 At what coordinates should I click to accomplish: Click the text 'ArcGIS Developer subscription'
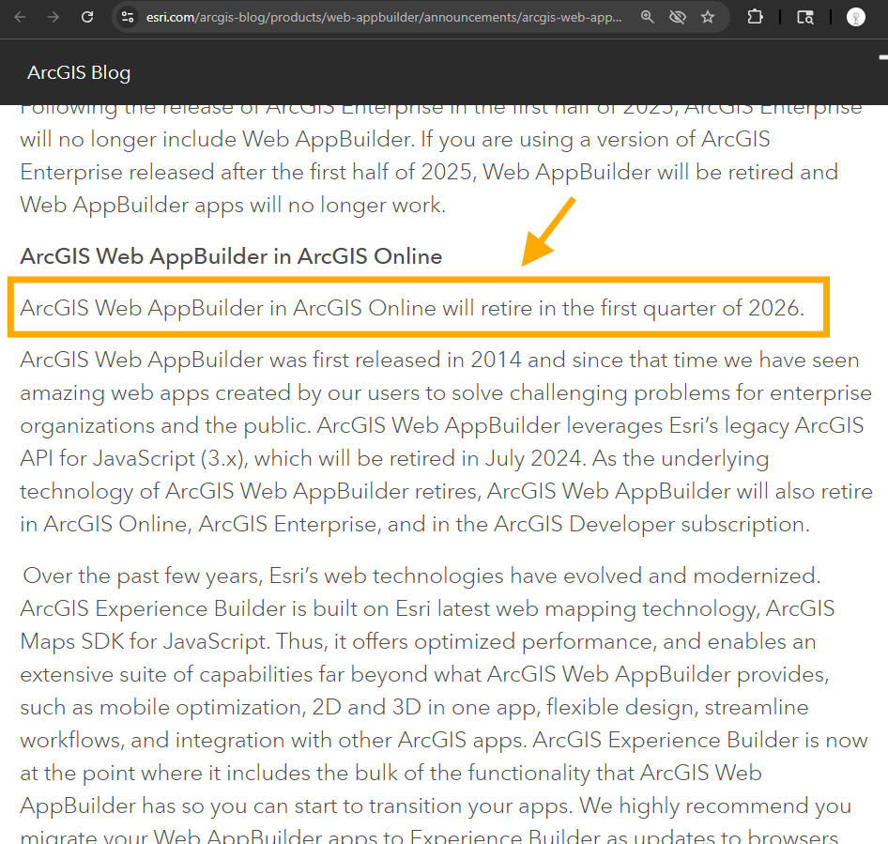[x=651, y=525]
